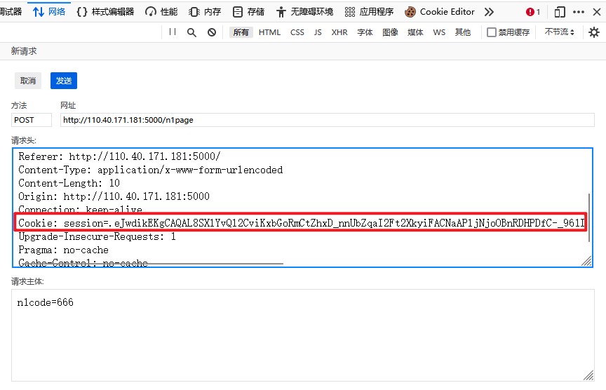Select the 所有 (All) filter

click(241, 32)
